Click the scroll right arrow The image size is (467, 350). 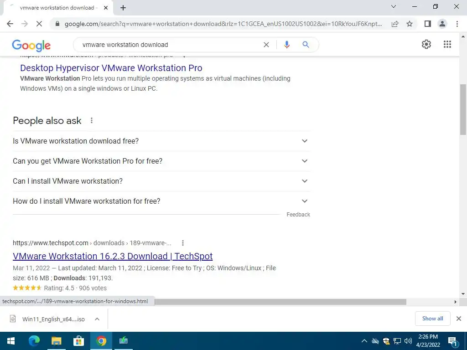coord(456,302)
